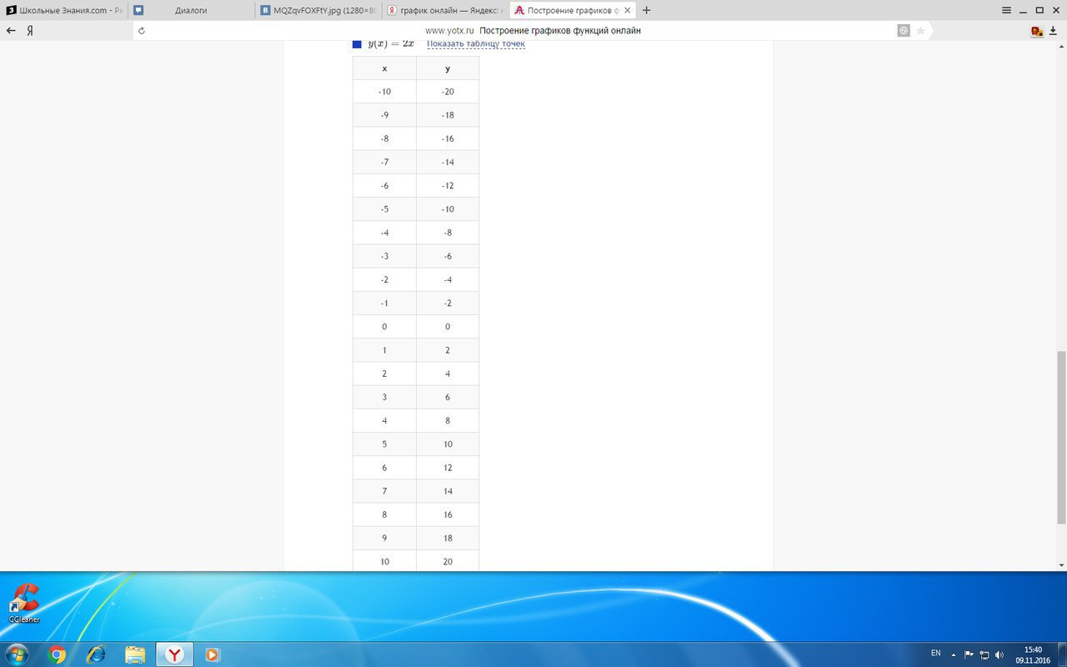The height and width of the screenshot is (667, 1067).
Task: Go back with the browser back arrow
Action: [11, 30]
